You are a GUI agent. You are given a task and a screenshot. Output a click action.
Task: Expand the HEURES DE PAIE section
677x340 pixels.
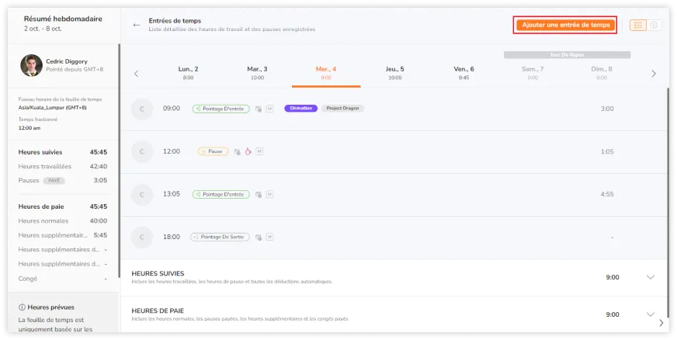pyautogui.click(x=651, y=314)
